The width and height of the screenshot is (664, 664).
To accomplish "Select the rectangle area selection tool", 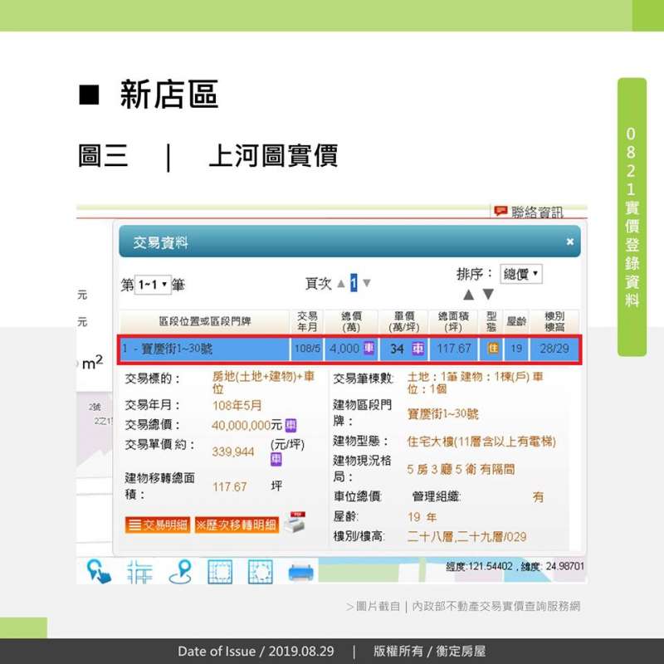I will coord(220,571).
